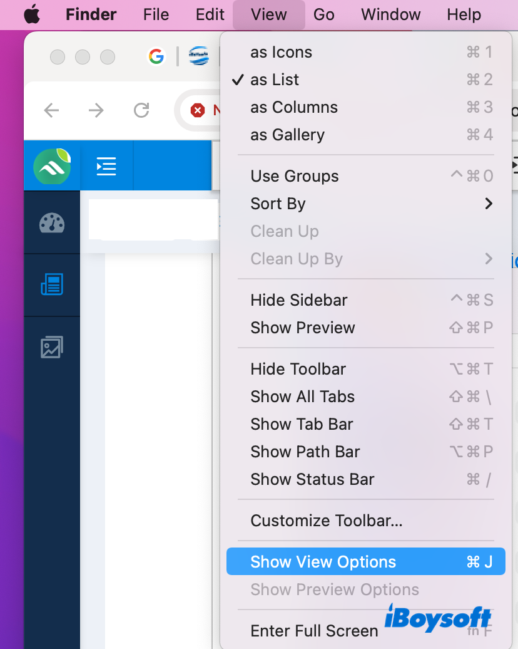This screenshot has width=518, height=649.
Task: Click the green leaf app logo
Action: (x=52, y=167)
